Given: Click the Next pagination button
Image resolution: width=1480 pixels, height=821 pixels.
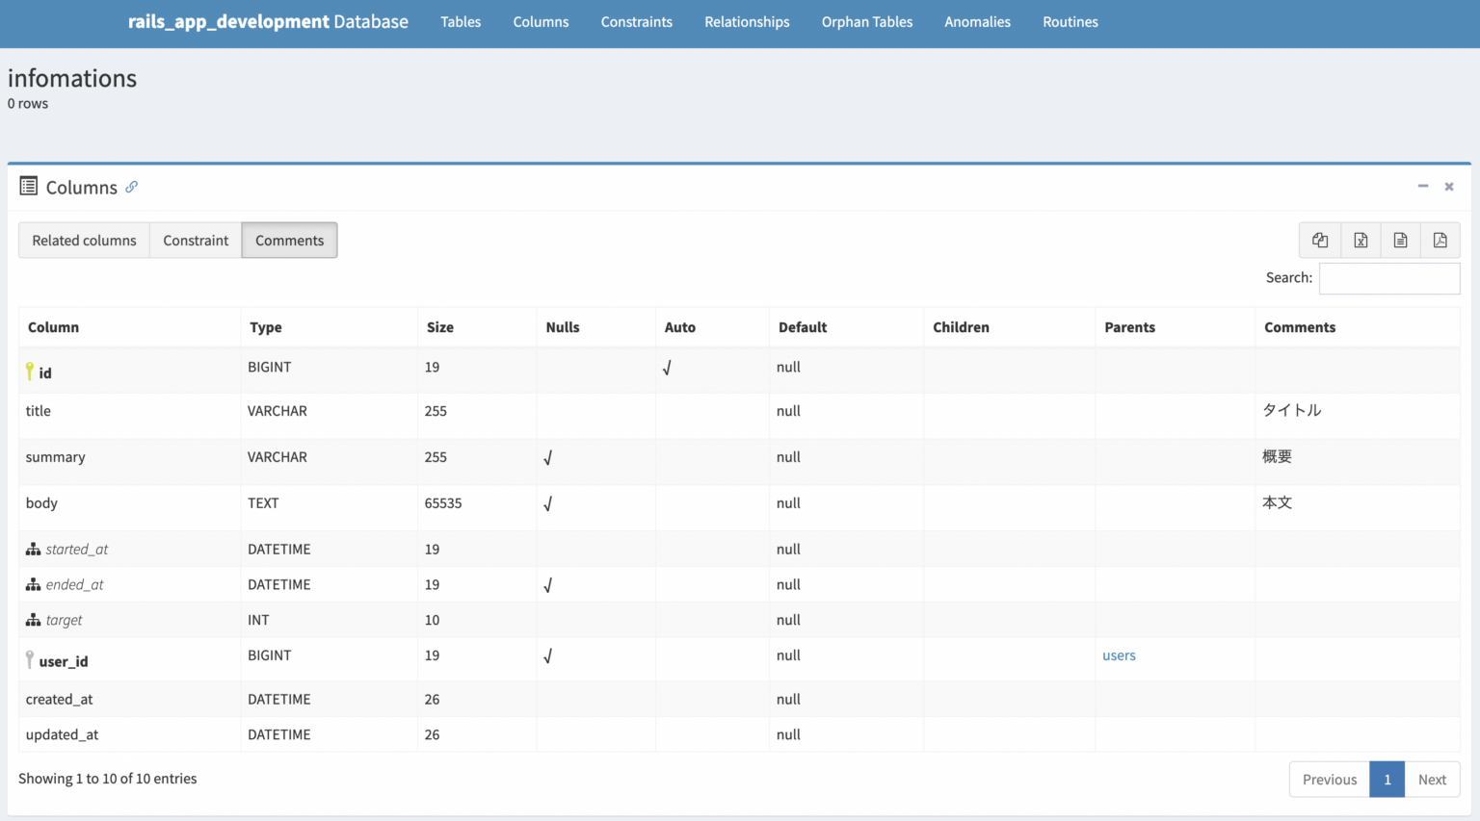Looking at the screenshot, I should point(1432,779).
